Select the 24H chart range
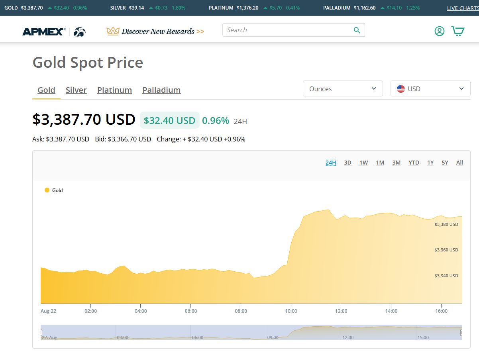Viewport: 479px width, 357px height. tap(331, 163)
